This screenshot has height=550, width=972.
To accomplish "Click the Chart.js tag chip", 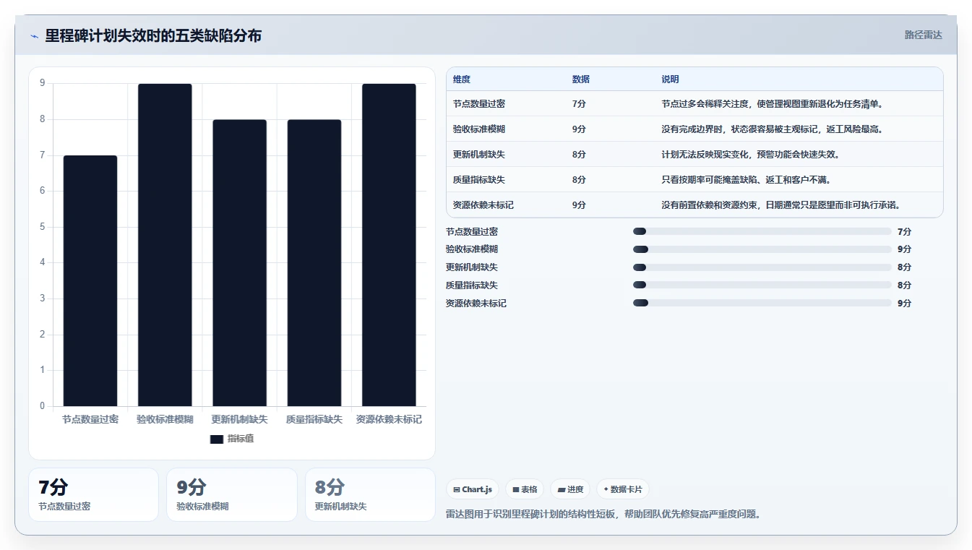I will [x=473, y=489].
